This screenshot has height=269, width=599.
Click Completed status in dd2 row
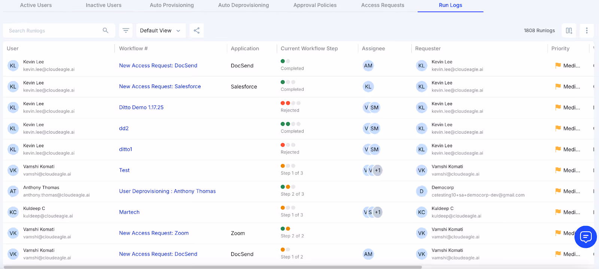(292, 132)
